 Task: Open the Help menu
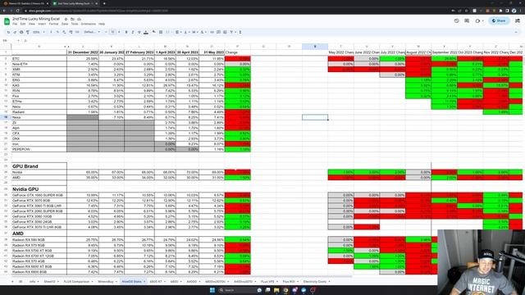pos(102,24)
